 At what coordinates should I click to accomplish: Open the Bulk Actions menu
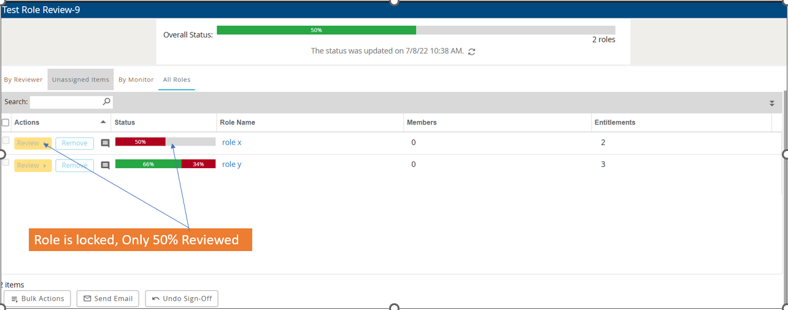click(x=37, y=298)
